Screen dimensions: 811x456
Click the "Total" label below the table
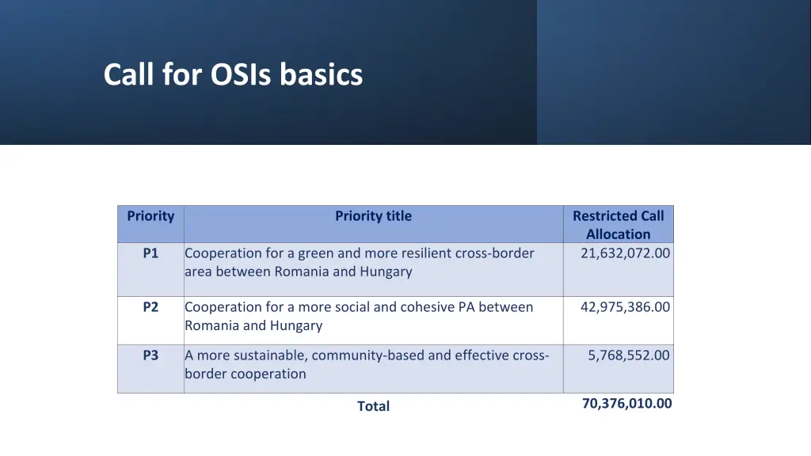point(374,406)
